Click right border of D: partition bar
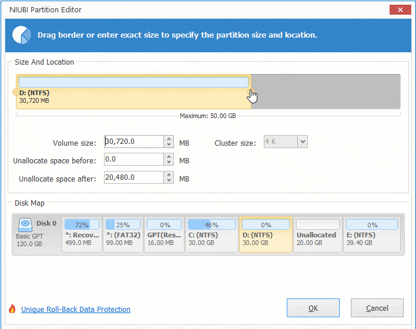416x329 pixels. click(x=250, y=92)
